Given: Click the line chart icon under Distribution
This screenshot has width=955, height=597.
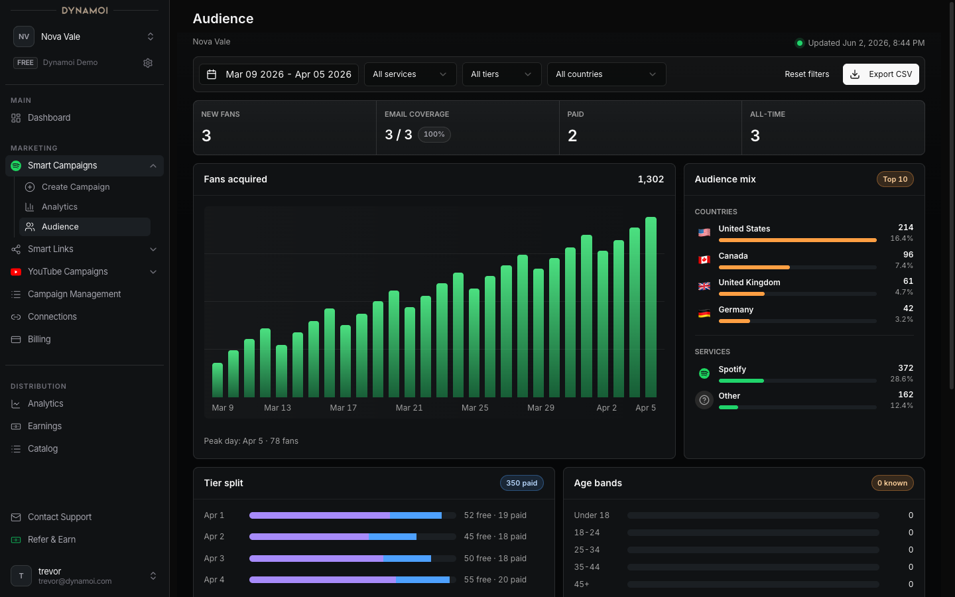Looking at the screenshot, I should 16,404.
